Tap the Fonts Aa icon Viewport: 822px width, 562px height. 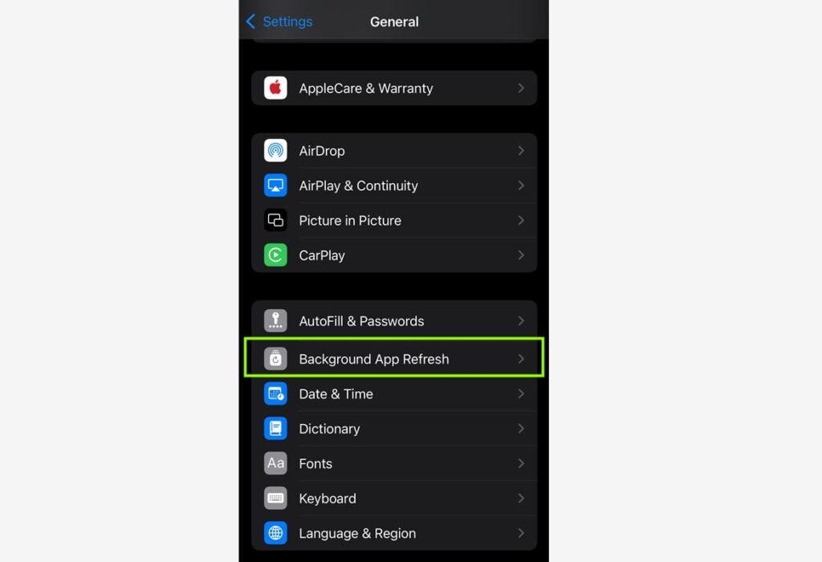point(275,463)
